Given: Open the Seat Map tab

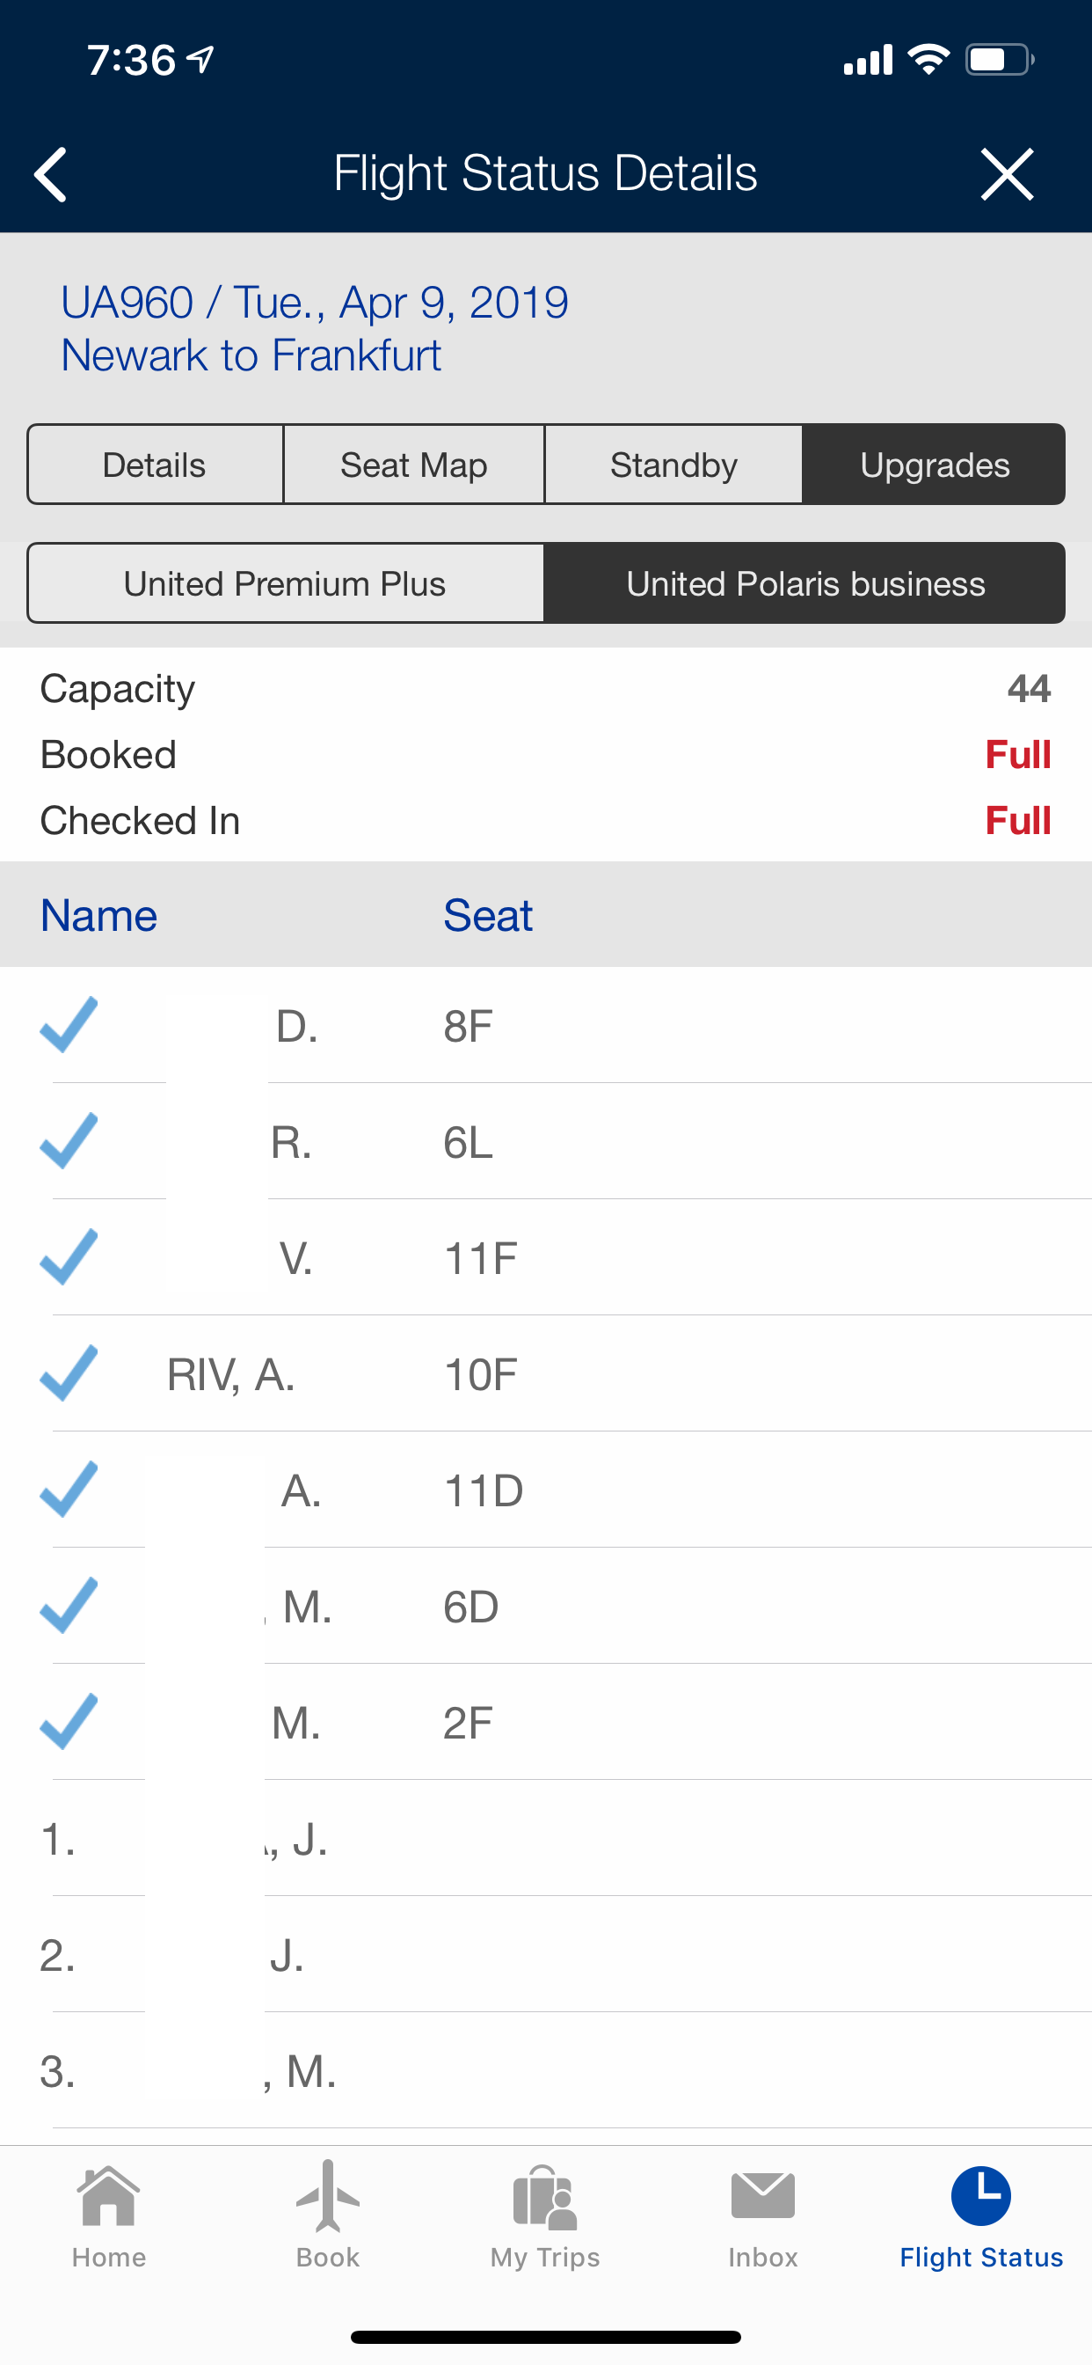Looking at the screenshot, I should coord(414,465).
